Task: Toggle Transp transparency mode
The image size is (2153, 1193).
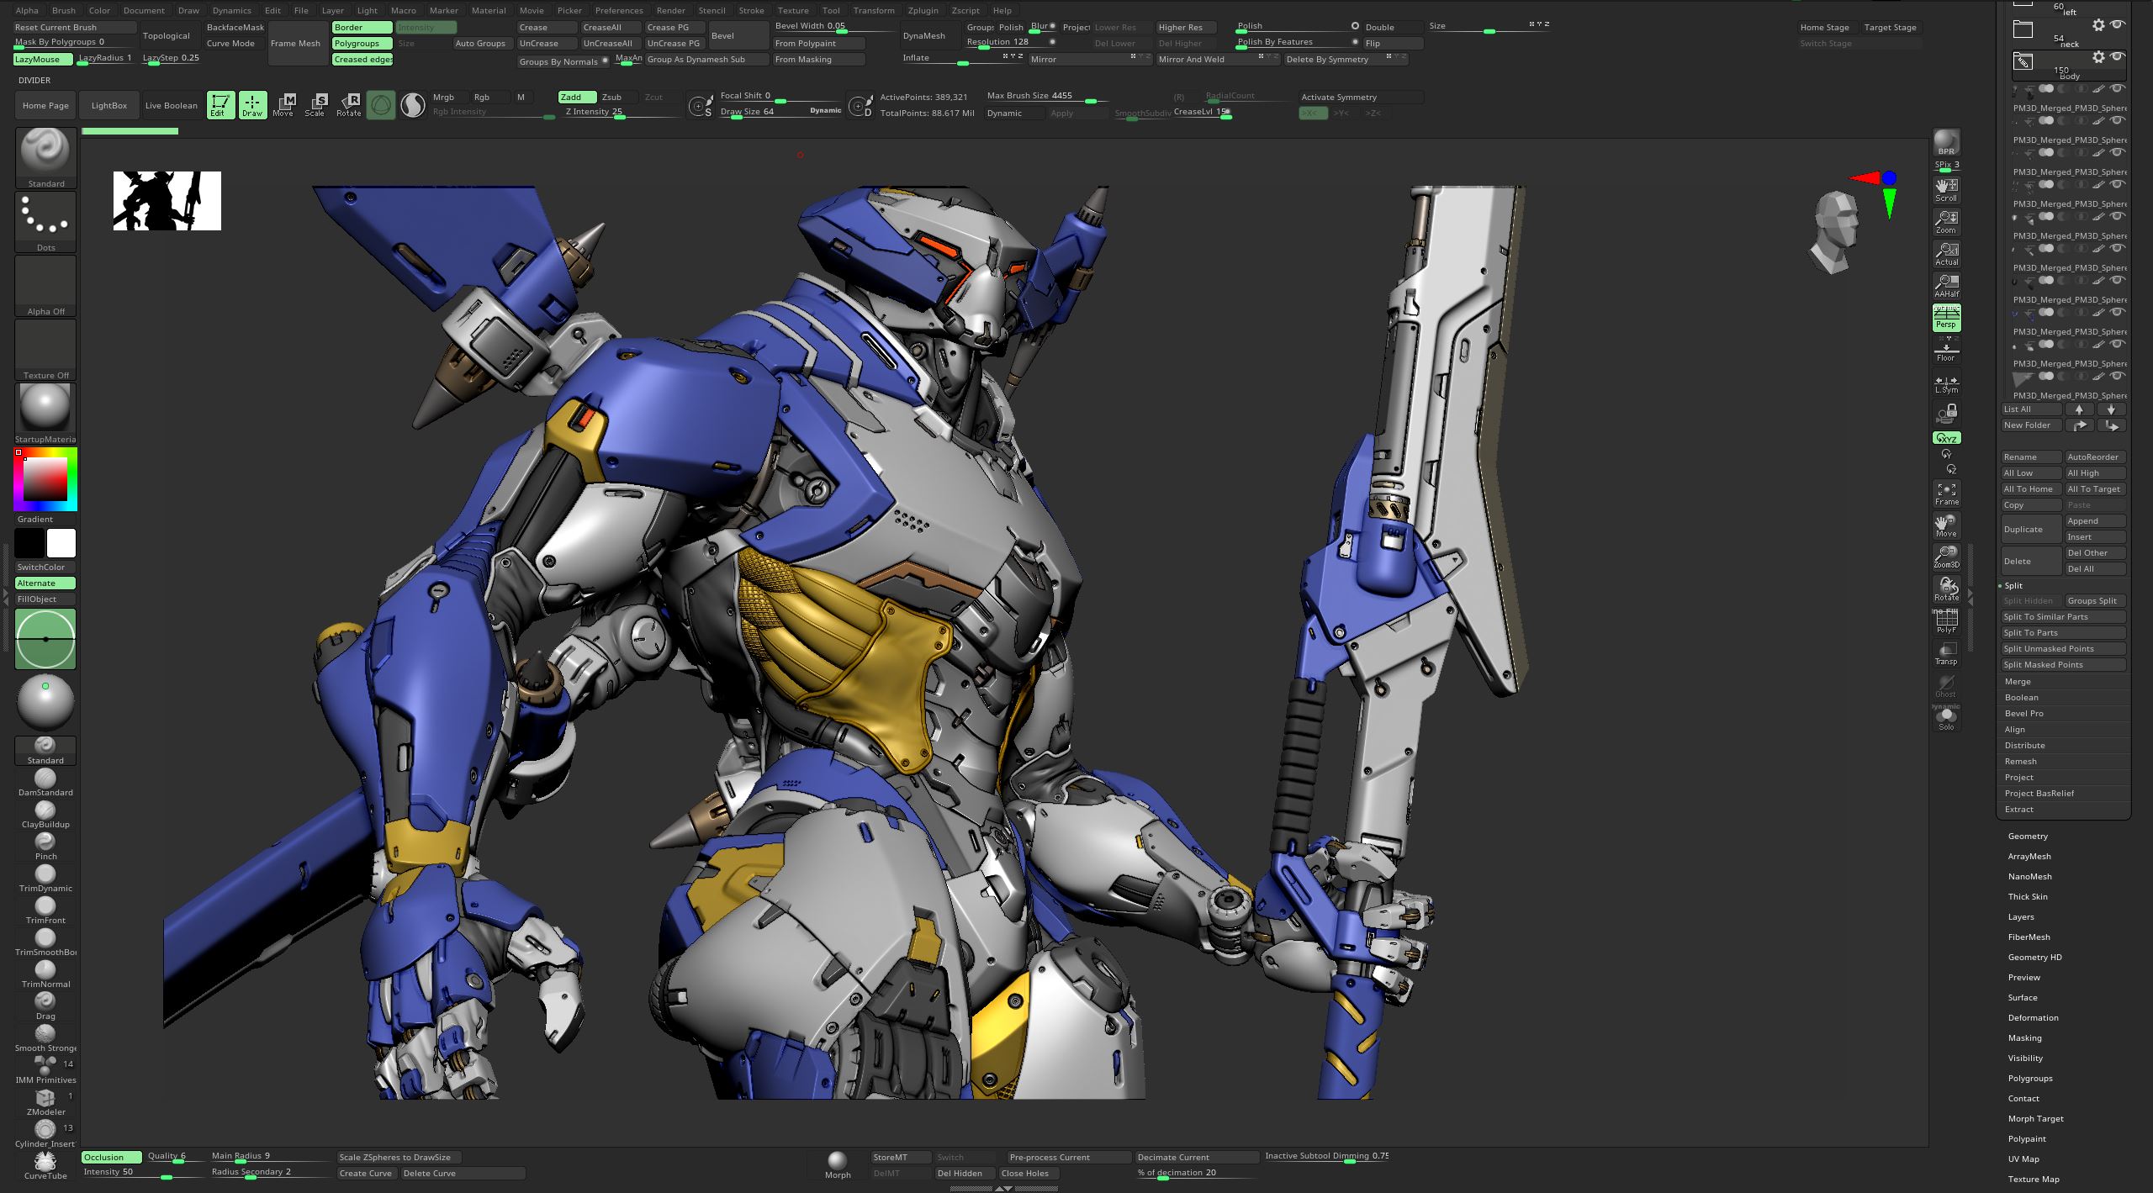Action: point(1946,653)
